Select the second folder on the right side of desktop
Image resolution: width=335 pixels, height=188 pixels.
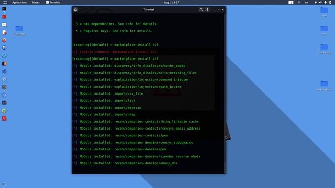[324, 30]
